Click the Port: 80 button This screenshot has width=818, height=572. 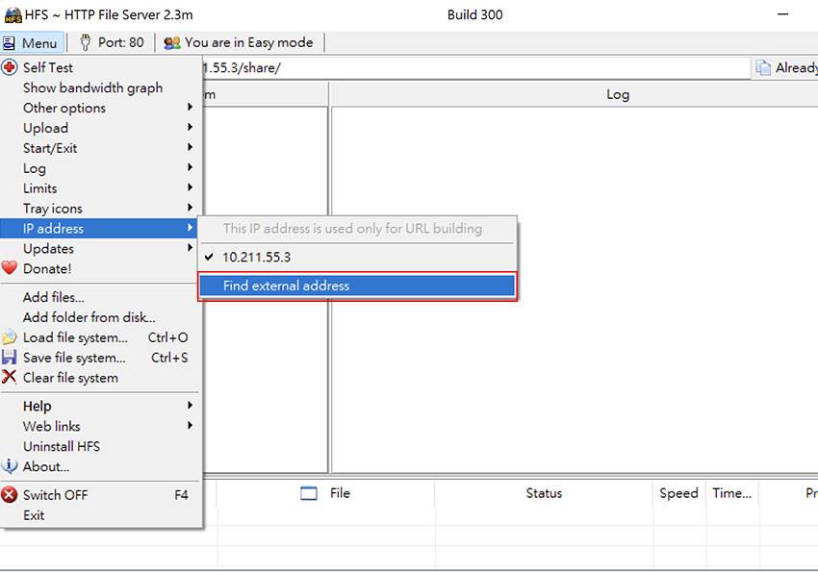[x=112, y=42]
